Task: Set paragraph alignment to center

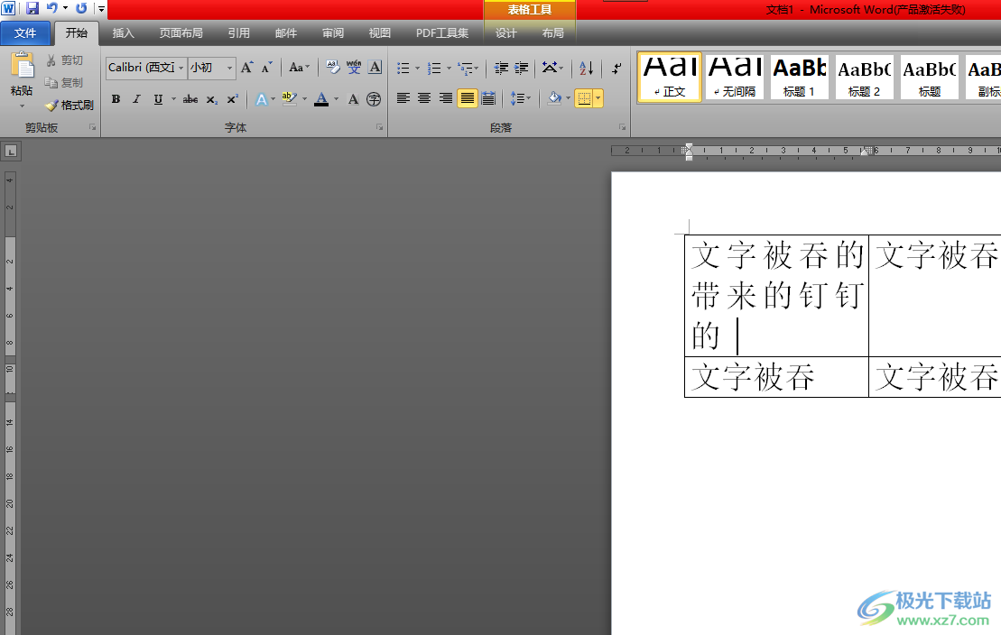Action: coord(424,98)
